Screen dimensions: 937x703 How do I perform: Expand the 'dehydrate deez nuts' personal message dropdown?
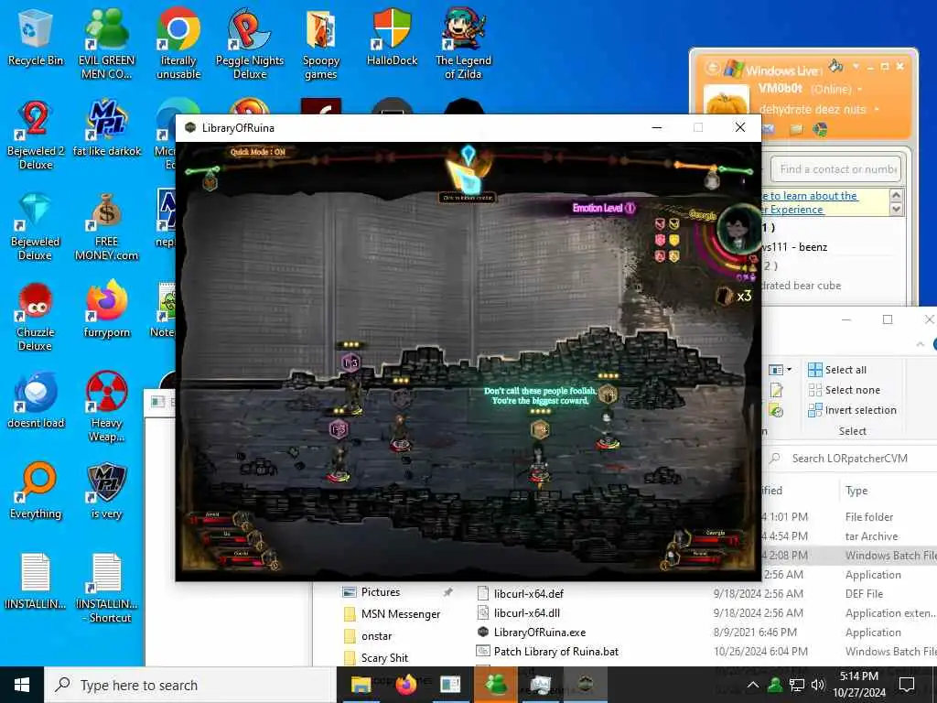[x=877, y=110]
